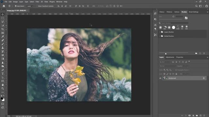Toggle lock image pixels brush icon
This screenshot has height=117, width=209.
coord(168,74)
